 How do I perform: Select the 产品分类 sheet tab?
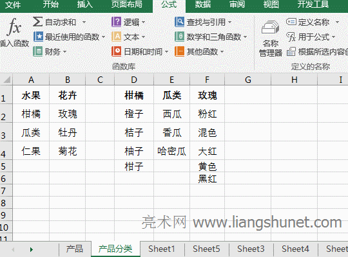[x=115, y=249]
